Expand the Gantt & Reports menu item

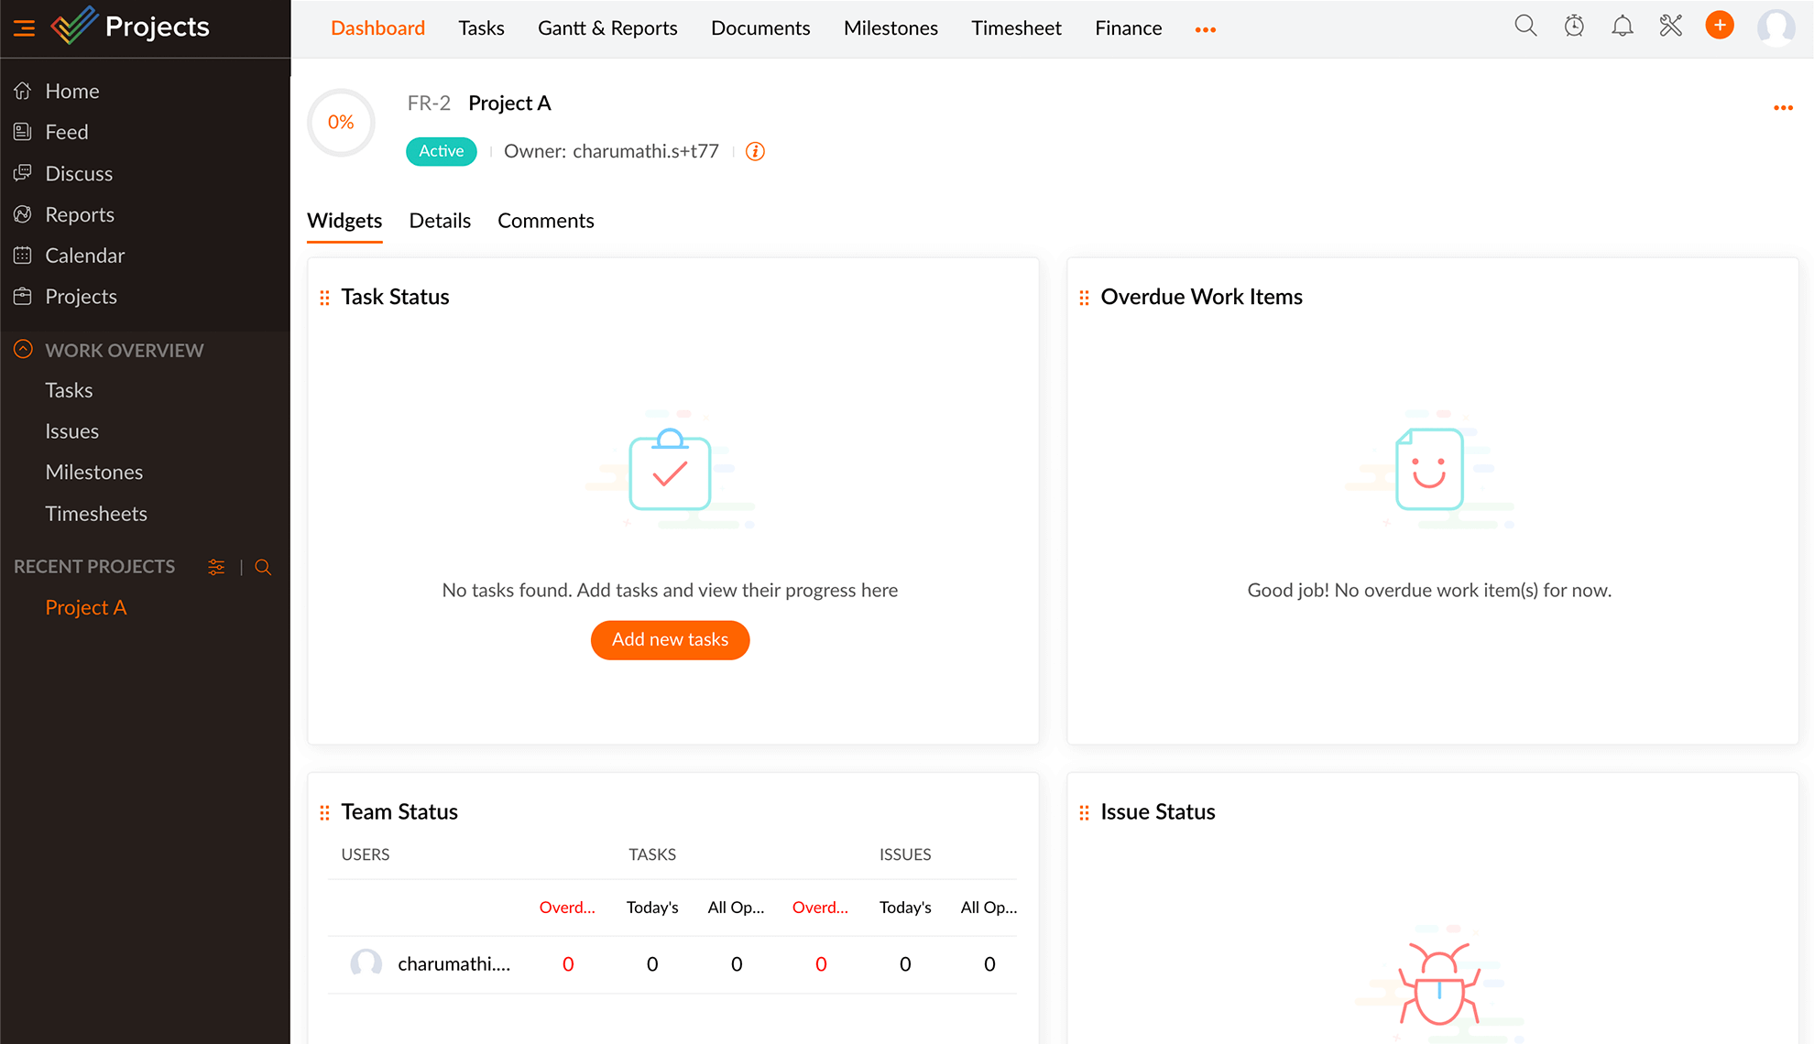click(606, 27)
